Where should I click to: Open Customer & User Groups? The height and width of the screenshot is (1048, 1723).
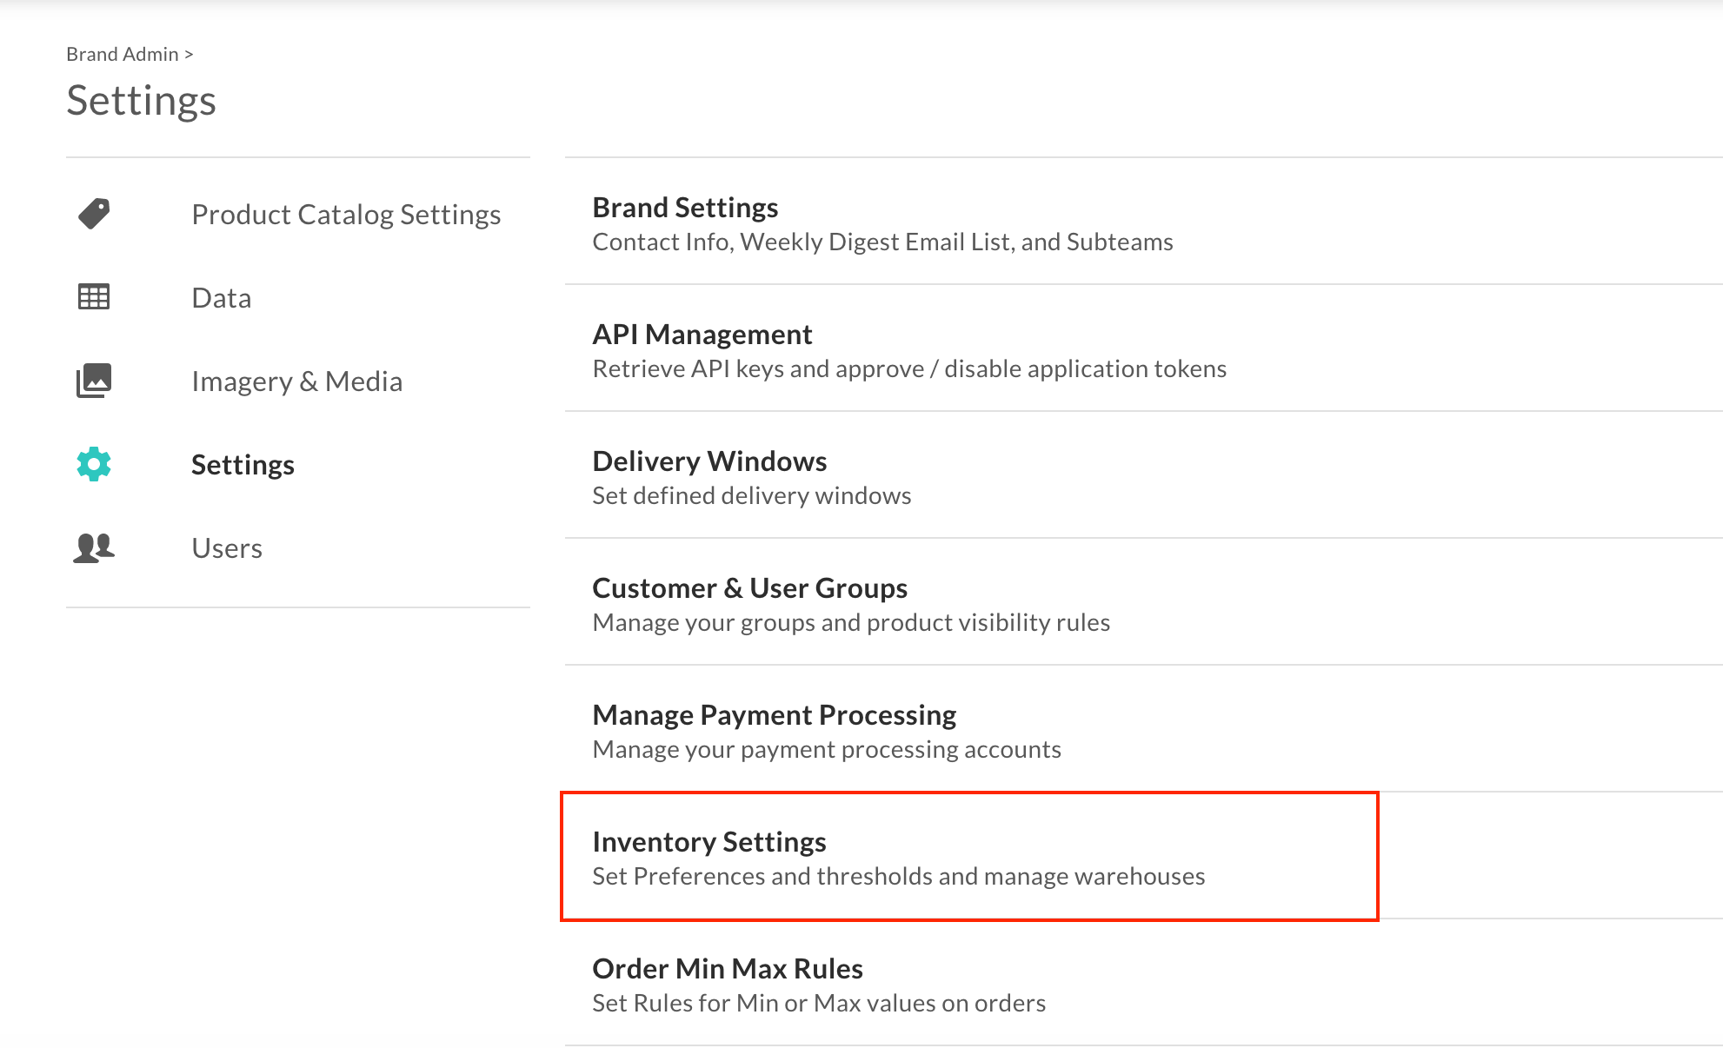tap(749, 587)
